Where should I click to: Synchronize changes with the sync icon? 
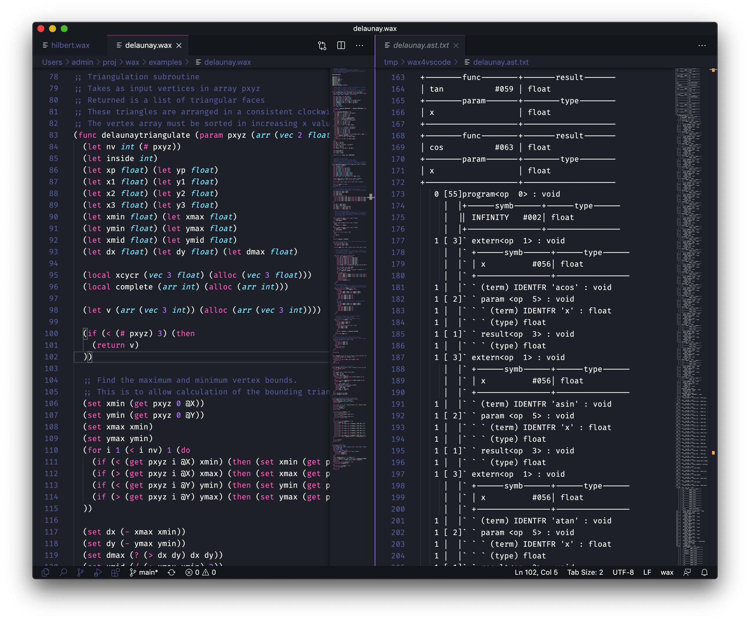point(171,572)
